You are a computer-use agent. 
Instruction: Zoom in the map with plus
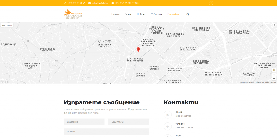point(274,75)
